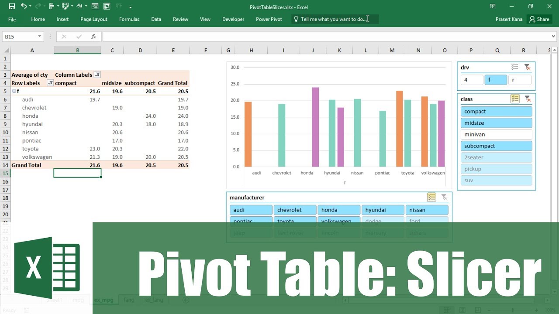Toggle 'audi' in the manufacturer slicer
Viewport: 559px width, 314px height.
(251, 210)
